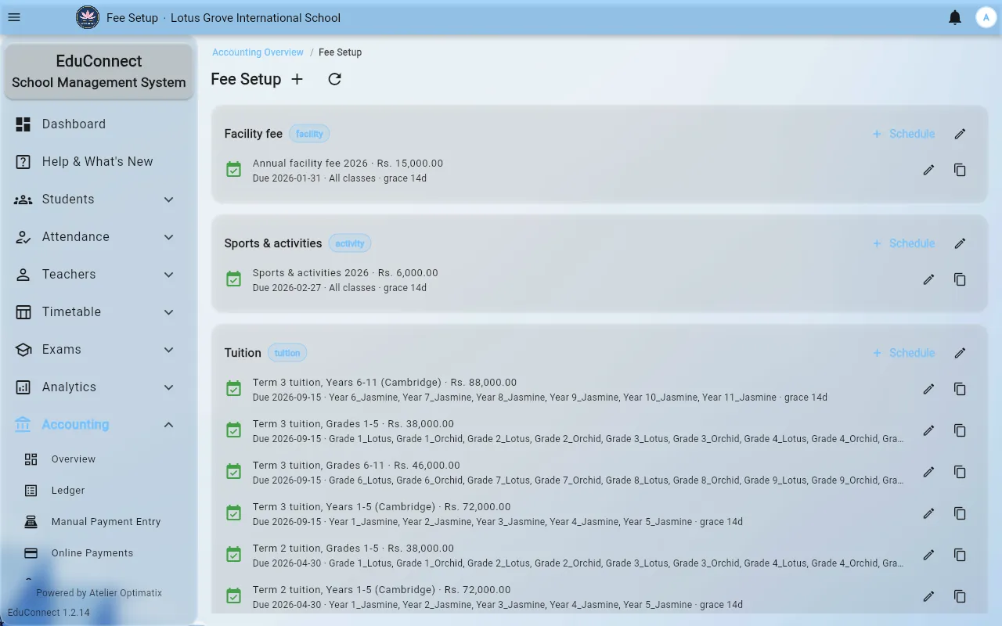Click the facility tag chip

(x=309, y=134)
